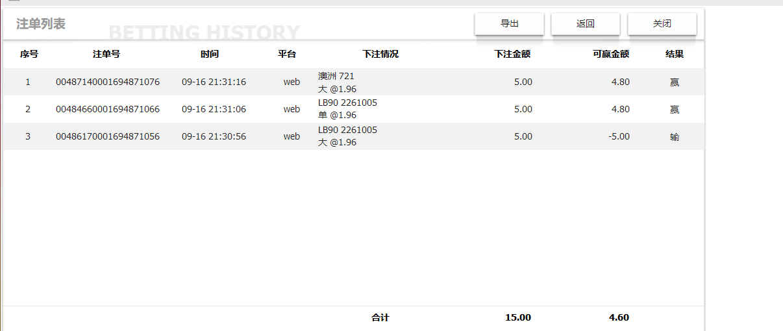
Task: Click the 澳洲 721 bet details
Action: [336, 77]
